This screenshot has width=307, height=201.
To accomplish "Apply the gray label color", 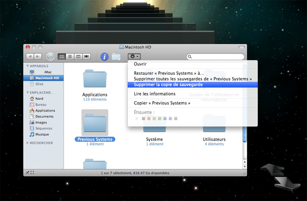I will [176, 119].
